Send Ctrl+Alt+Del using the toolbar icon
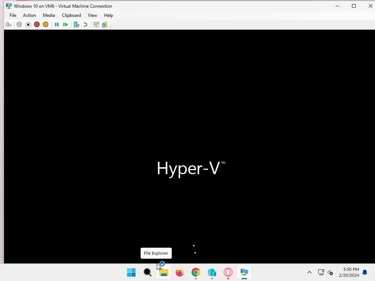 click(x=9, y=25)
